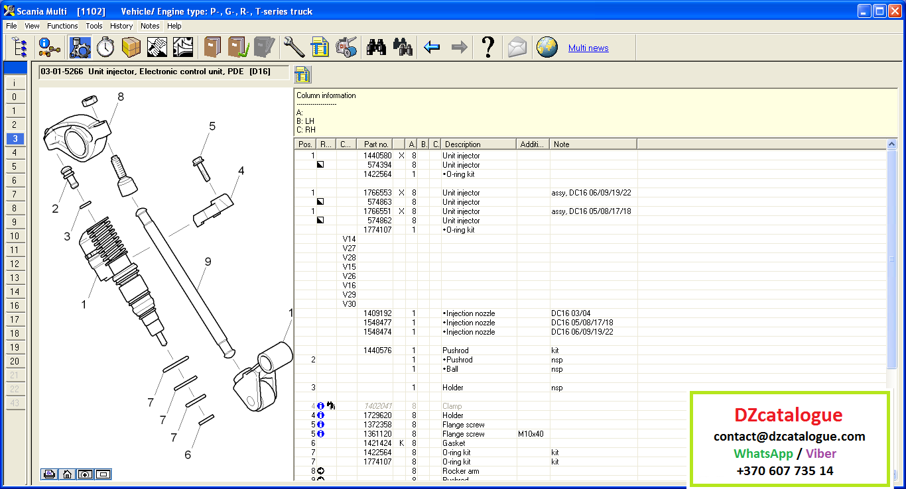The width and height of the screenshot is (906, 489).
Task: Select part number 1440580 cell
Action: [x=377, y=156]
